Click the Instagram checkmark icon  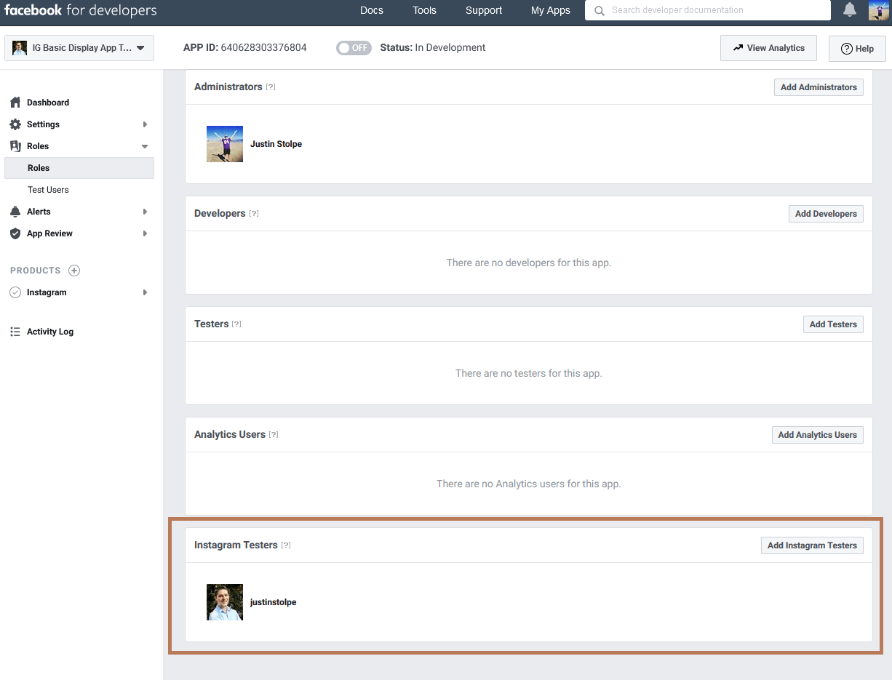(x=15, y=292)
